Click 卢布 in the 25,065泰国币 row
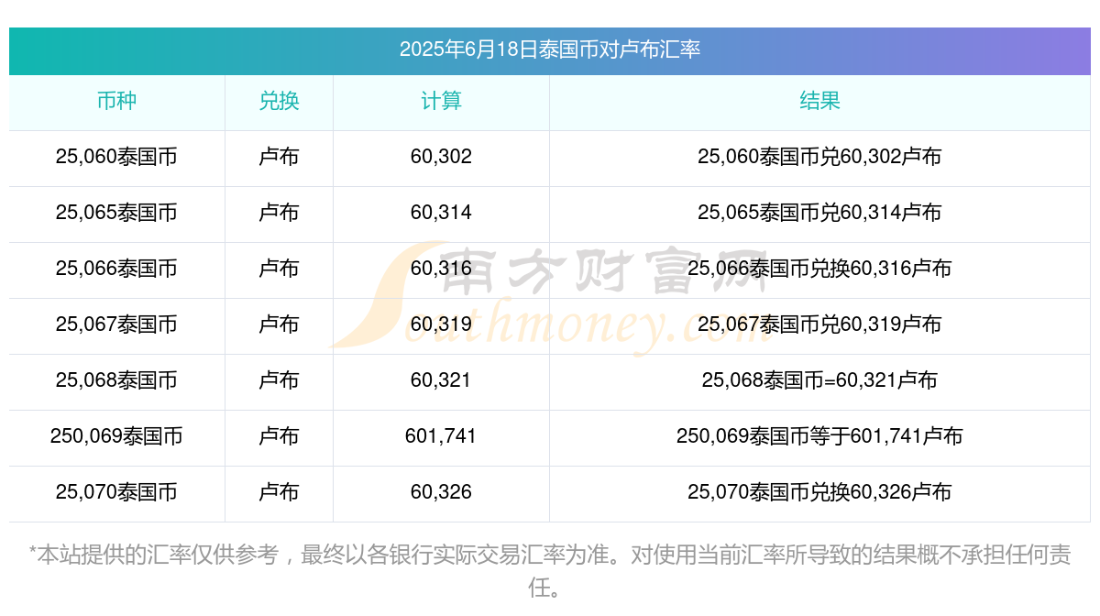The width and height of the screenshot is (1100, 616). coord(279,213)
